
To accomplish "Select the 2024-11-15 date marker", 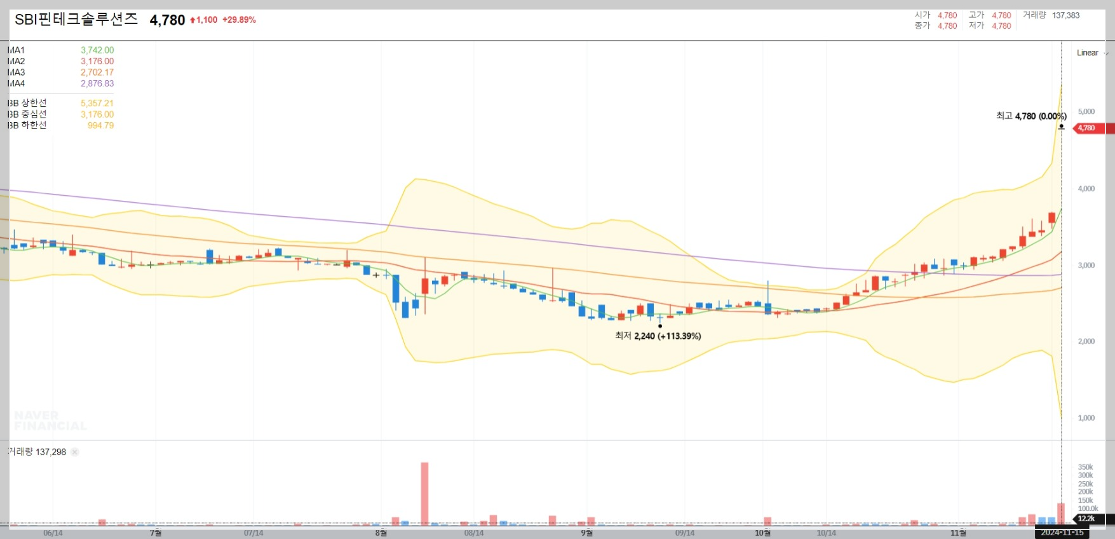I will [1062, 533].
